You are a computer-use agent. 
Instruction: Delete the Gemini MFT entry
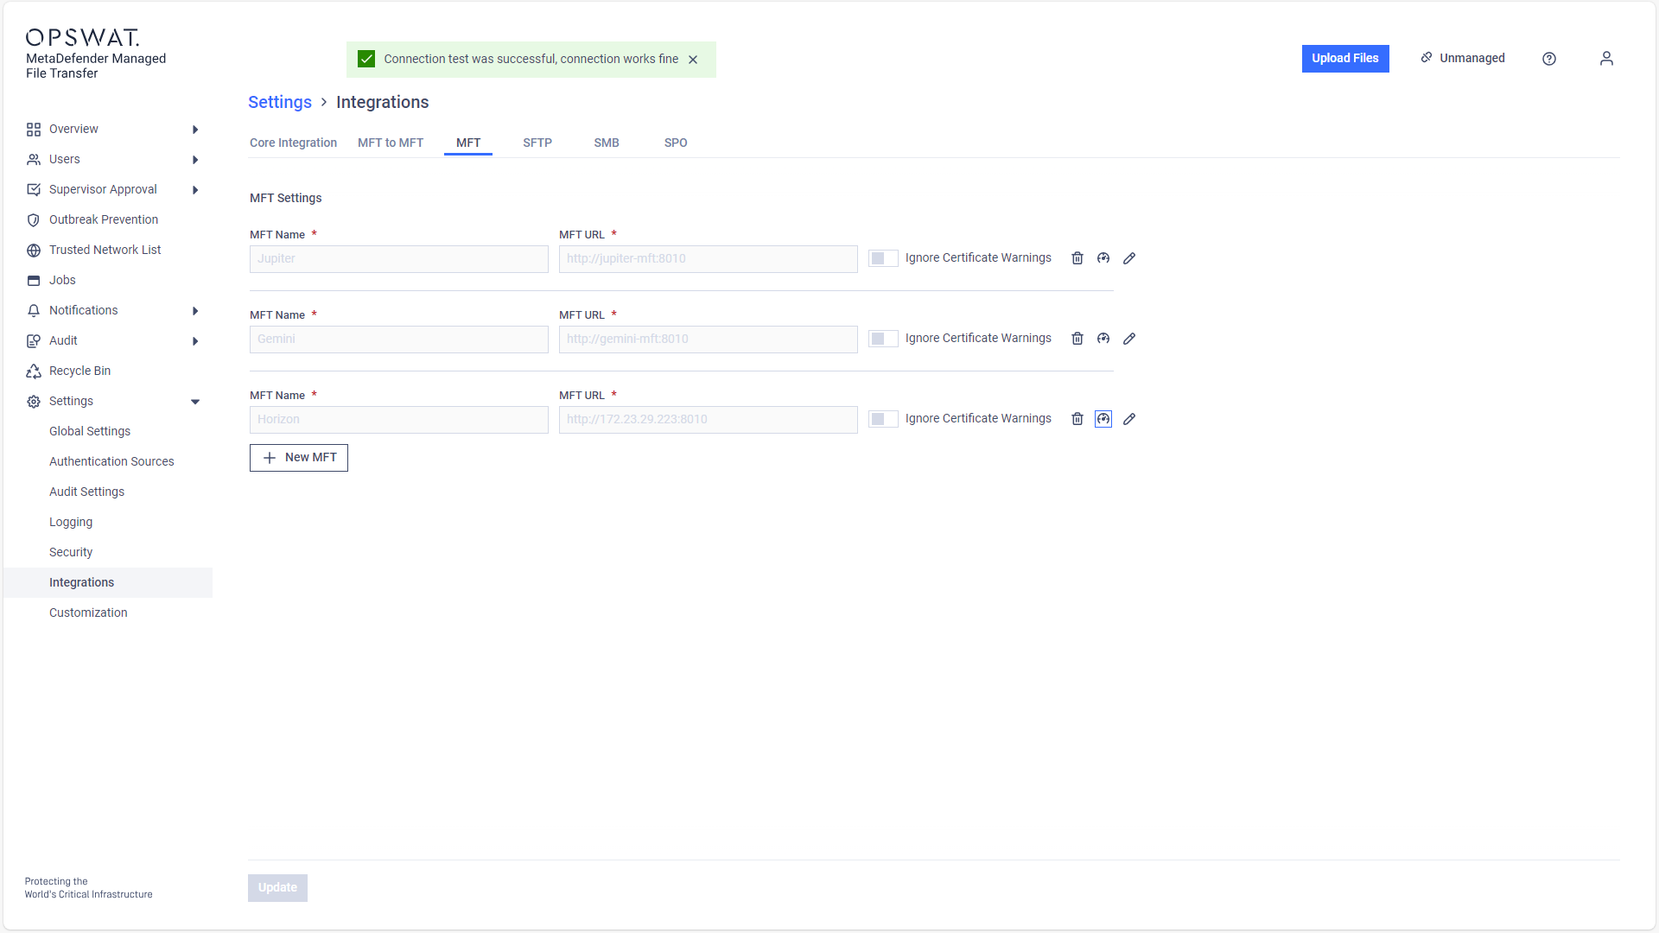click(x=1077, y=339)
